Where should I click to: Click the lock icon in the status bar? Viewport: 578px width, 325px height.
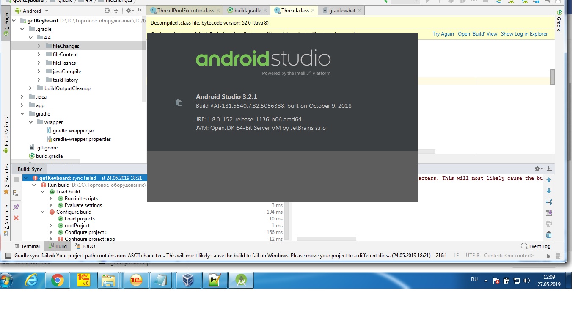click(x=548, y=256)
